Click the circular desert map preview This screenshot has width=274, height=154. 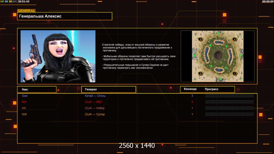click(x=217, y=56)
